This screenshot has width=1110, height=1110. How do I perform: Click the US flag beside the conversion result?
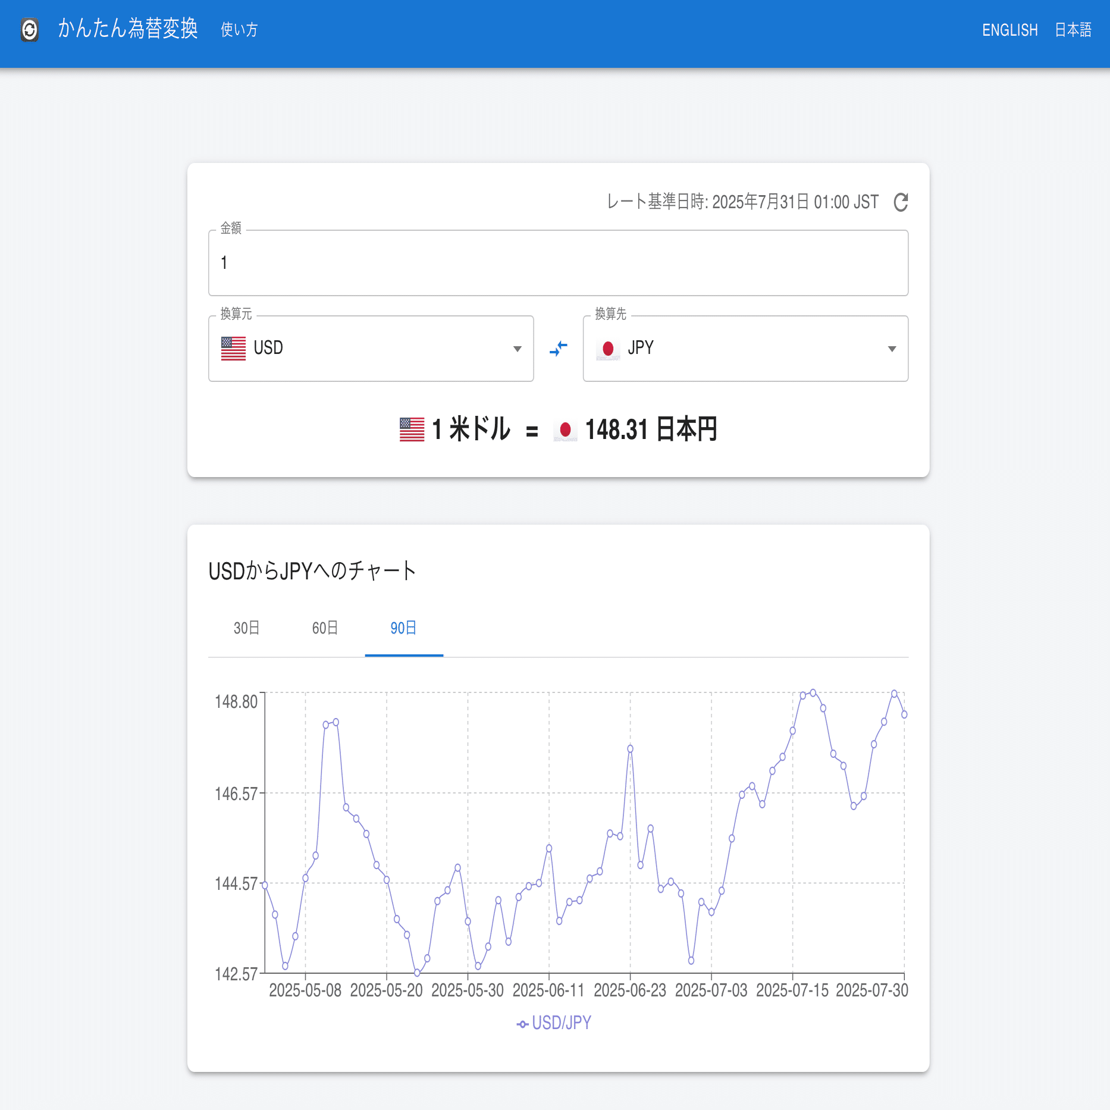(411, 429)
